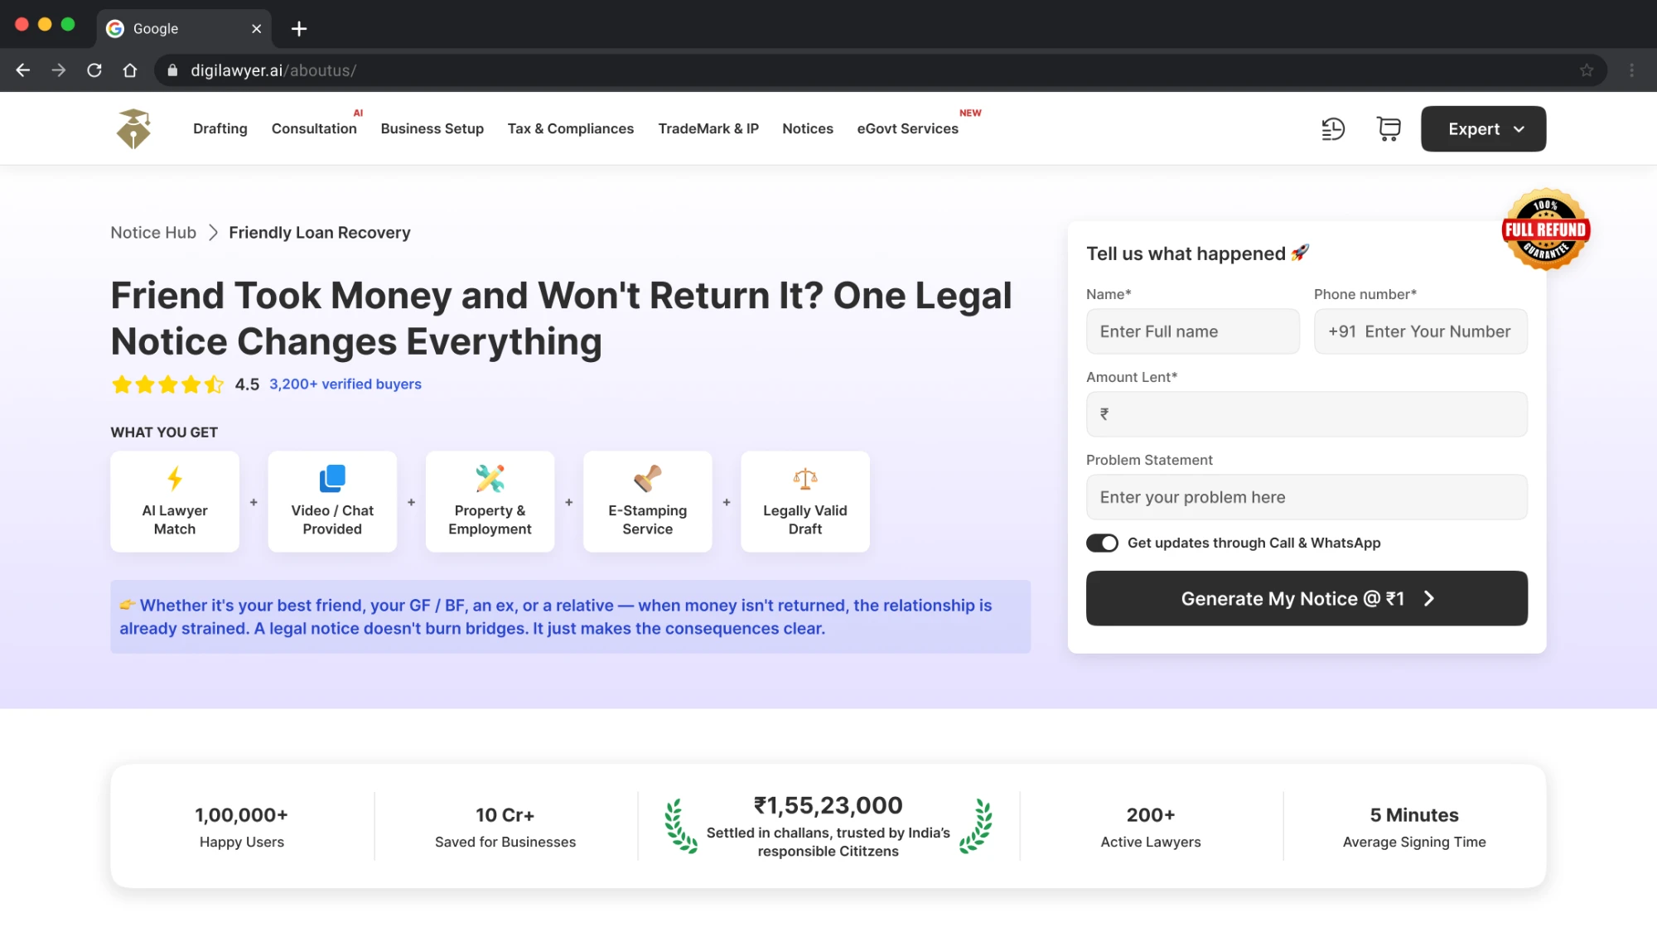Image resolution: width=1657 pixels, height=932 pixels.
Task: Click the browser back arrow
Action: pyautogui.click(x=23, y=70)
